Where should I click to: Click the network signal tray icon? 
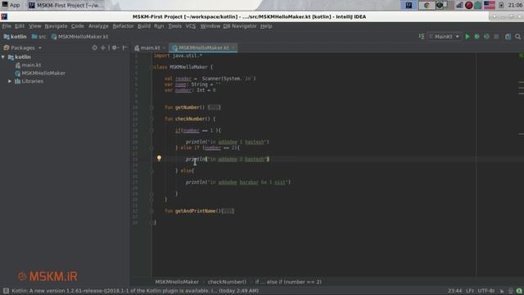pos(460,5)
